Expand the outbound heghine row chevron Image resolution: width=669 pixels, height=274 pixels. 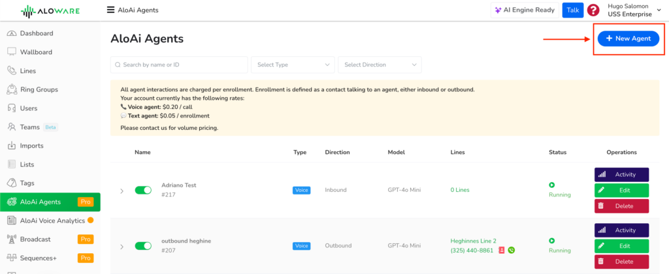[x=122, y=247]
